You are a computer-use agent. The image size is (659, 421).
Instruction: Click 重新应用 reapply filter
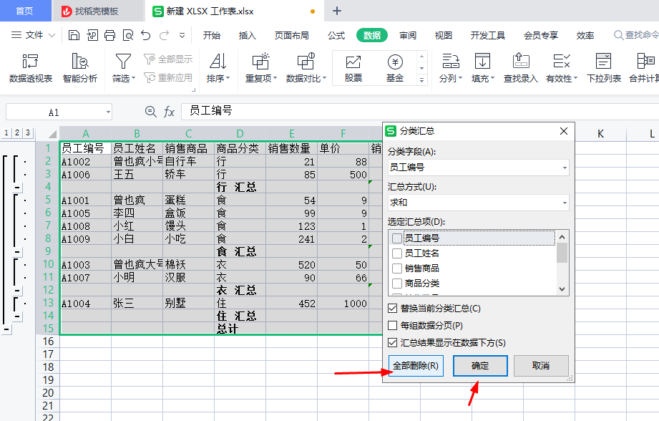(x=168, y=78)
